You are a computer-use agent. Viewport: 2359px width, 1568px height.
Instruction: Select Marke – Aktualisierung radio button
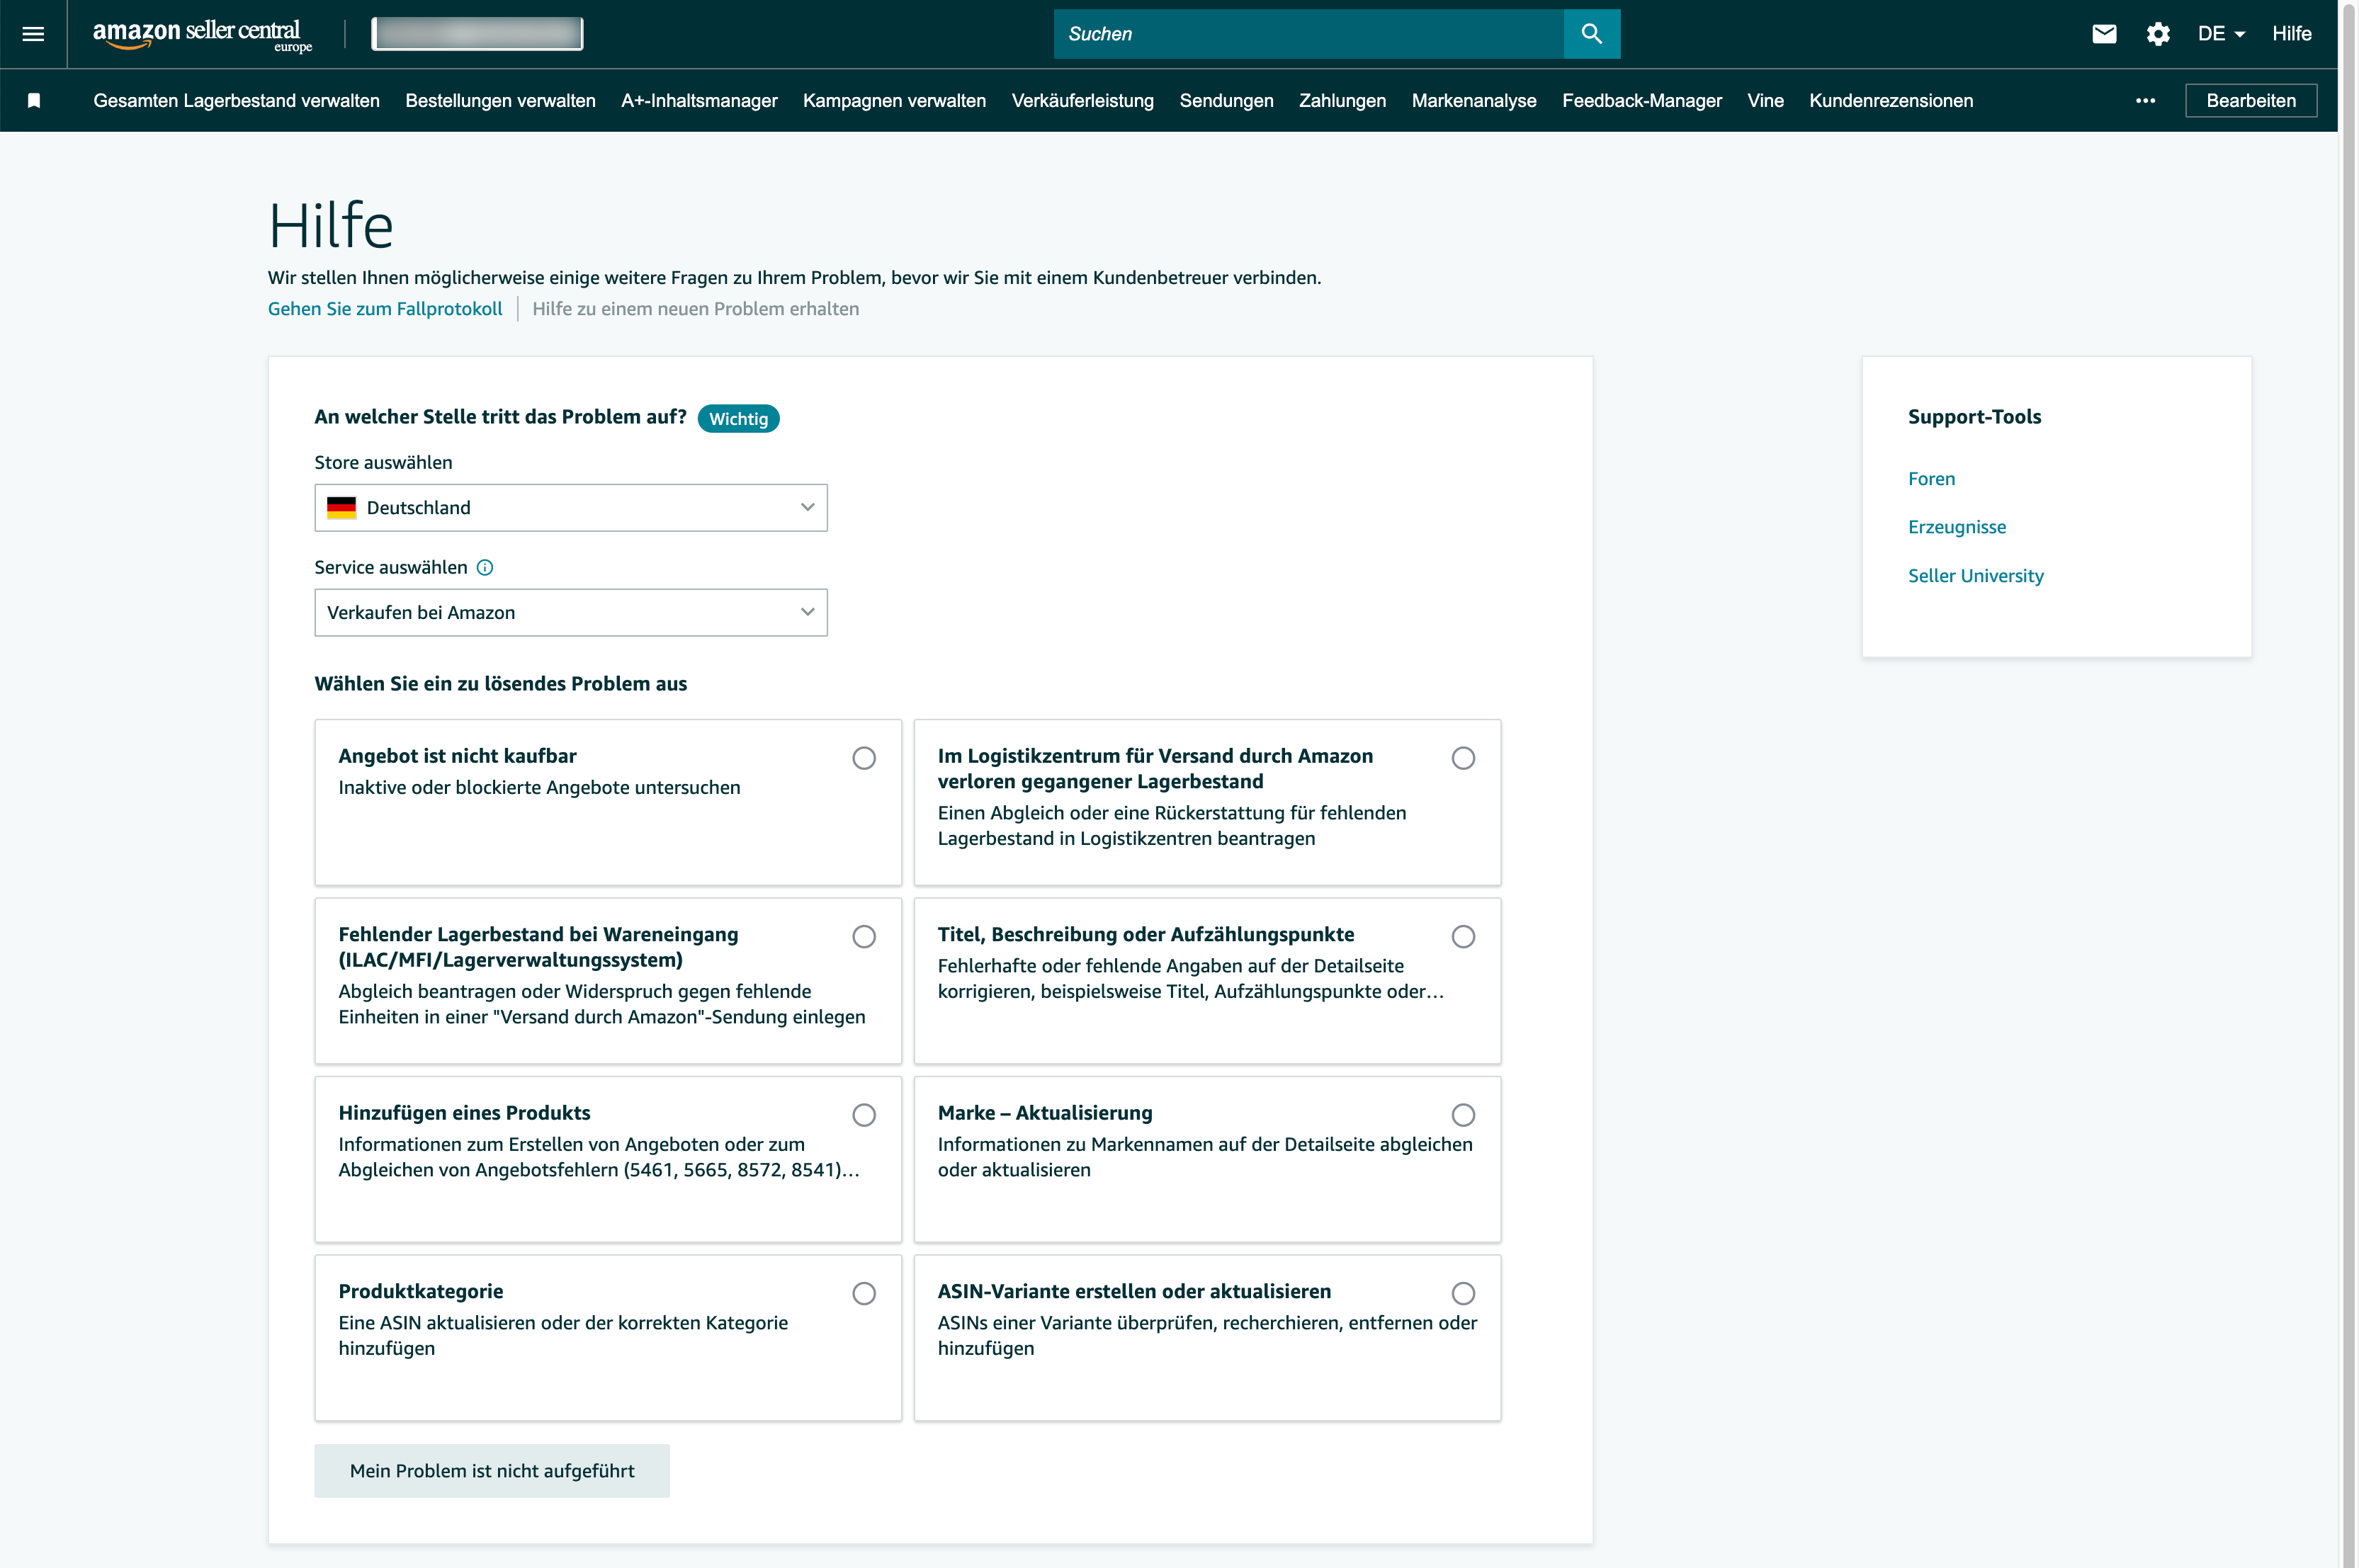1463,1115
